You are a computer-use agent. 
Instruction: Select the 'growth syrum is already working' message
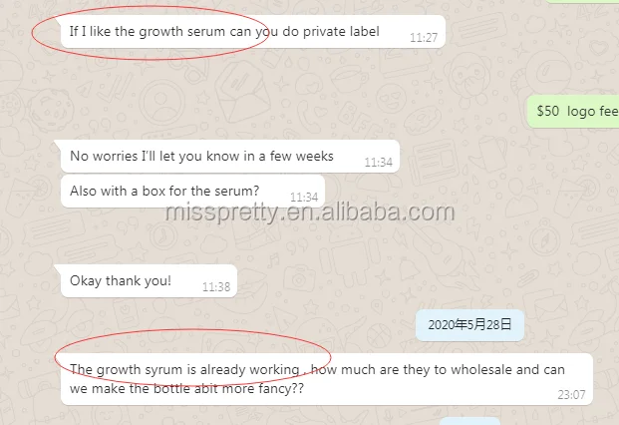point(327,379)
